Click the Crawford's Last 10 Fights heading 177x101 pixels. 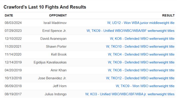[45, 7]
